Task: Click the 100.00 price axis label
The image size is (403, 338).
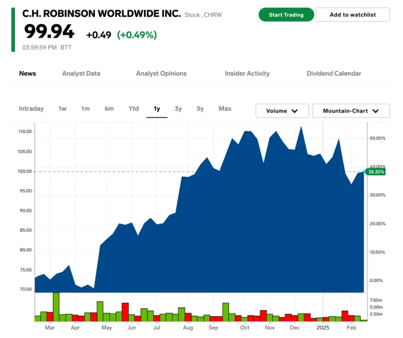Action: pyautogui.click(x=25, y=171)
